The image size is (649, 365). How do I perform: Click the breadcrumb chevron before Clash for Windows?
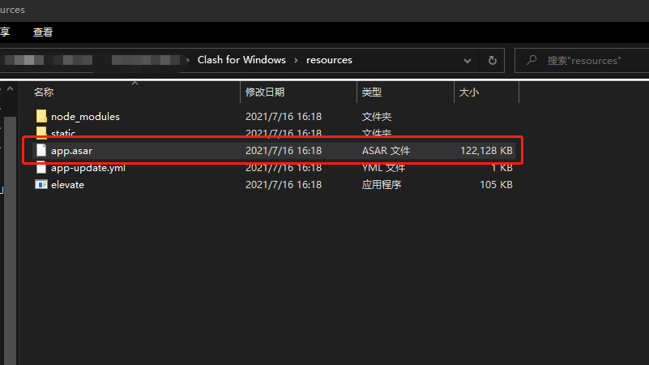[x=188, y=60]
